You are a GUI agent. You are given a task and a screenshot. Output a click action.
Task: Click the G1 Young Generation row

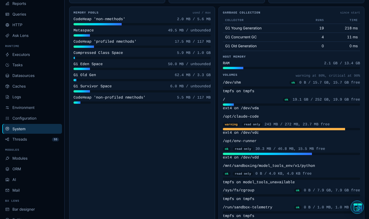[x=291, y=28]
